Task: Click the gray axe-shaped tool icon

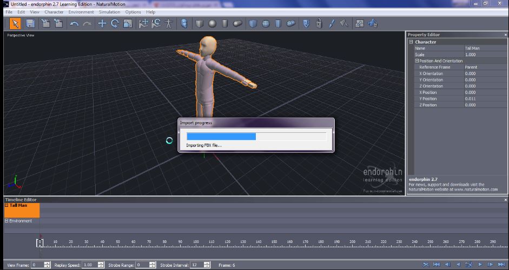Action: (344, 24)
